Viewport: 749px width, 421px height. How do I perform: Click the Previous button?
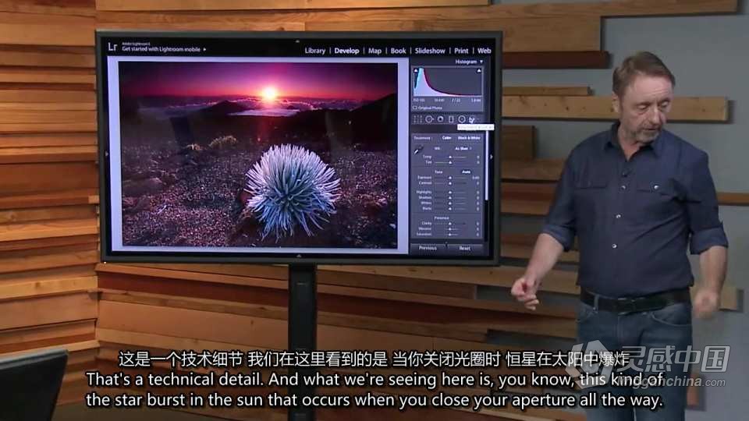[428, 248]
